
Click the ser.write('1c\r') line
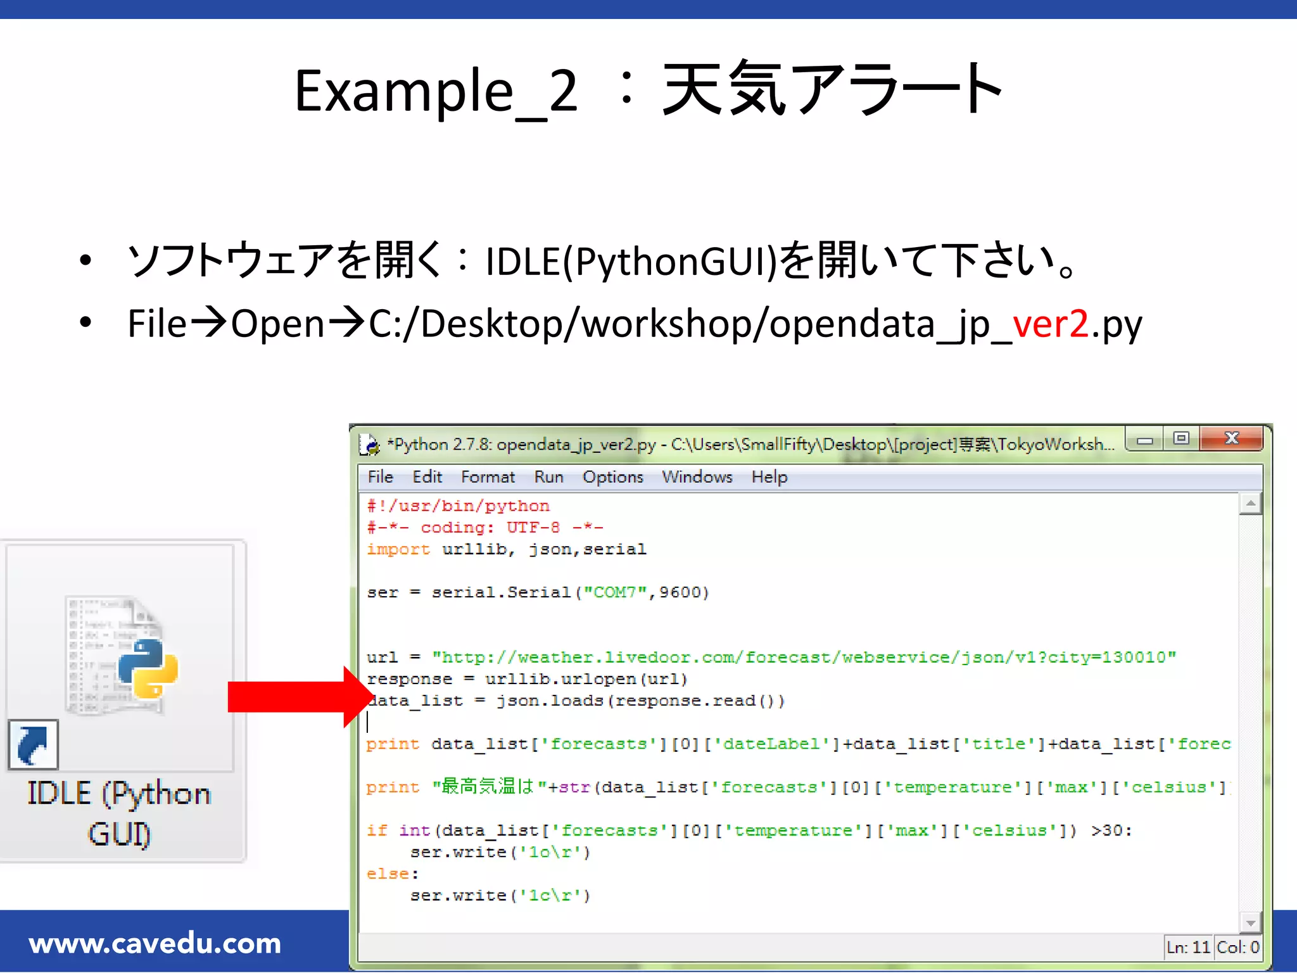[x=500, y=895]
